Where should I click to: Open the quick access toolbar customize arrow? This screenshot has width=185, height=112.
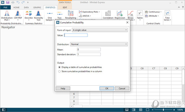point(28,2)
